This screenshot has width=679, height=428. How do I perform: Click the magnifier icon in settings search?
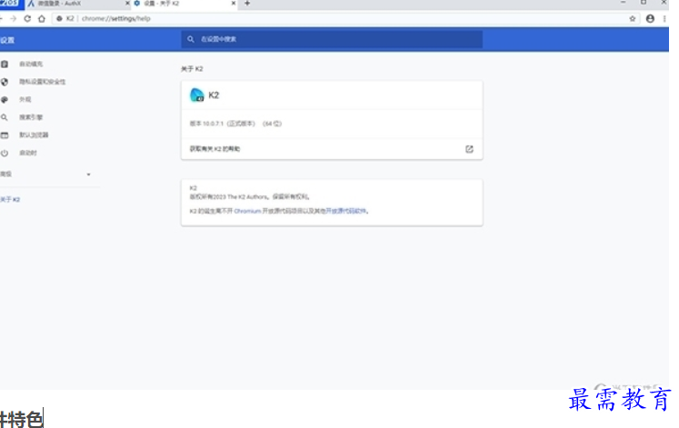click(x=191, y=39)
